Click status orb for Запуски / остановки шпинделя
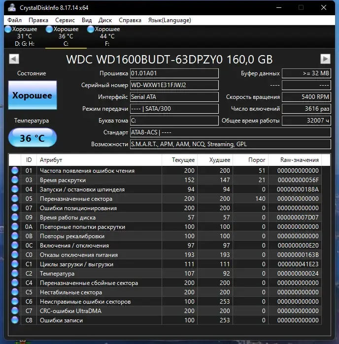The width and height of the screenshot is (339, 344). pos(15,189)
